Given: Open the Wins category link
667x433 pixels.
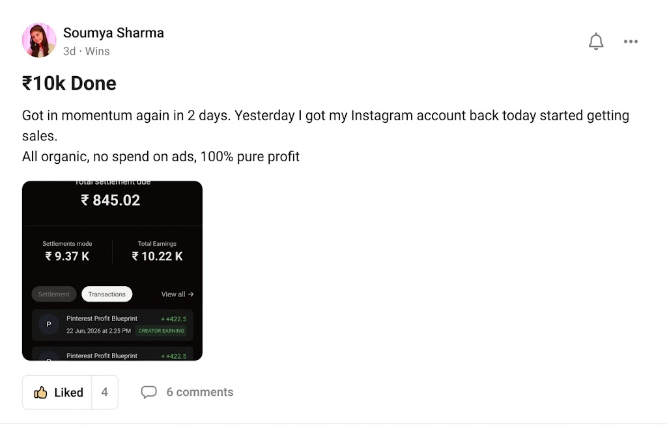Looking at the screenshot, I should point(98,51).
